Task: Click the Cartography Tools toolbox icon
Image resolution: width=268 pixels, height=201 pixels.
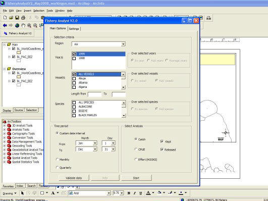Action: pos(9,134)
